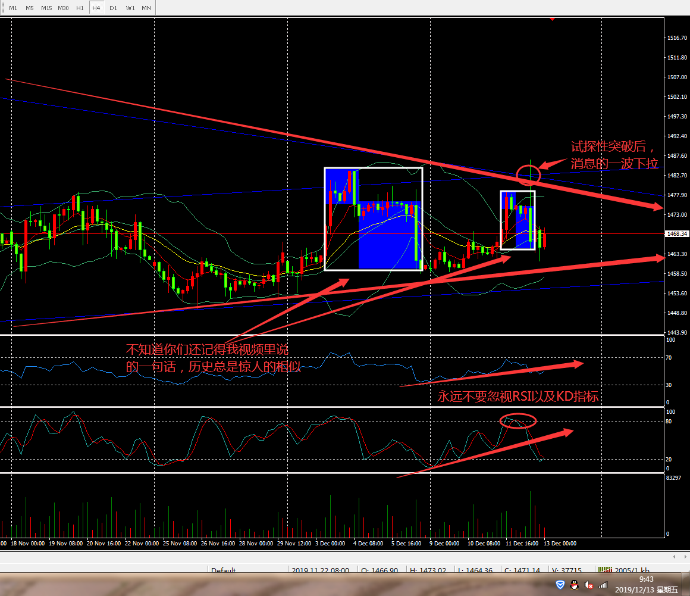
Task: Switch to the W1 weekly timeframe
Action: pos(130,8)
